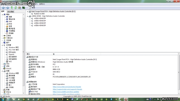The width and height of the screenshot is (180, 101).
Task: Click the 1043-84C2 subsystem ID value
Action: click(56, 72)
